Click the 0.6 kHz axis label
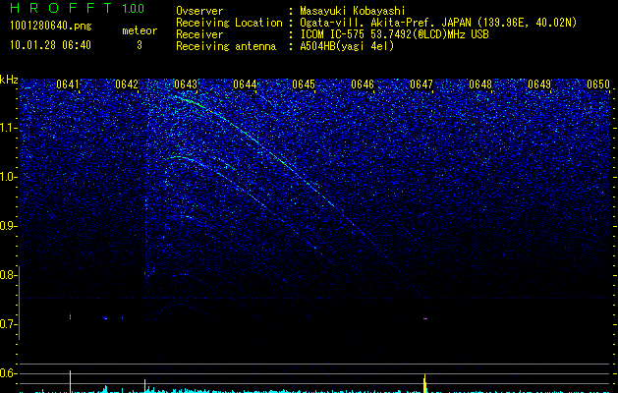Image resolution: width=618 pixels, height=393 pixels. [x=9, y=373]
